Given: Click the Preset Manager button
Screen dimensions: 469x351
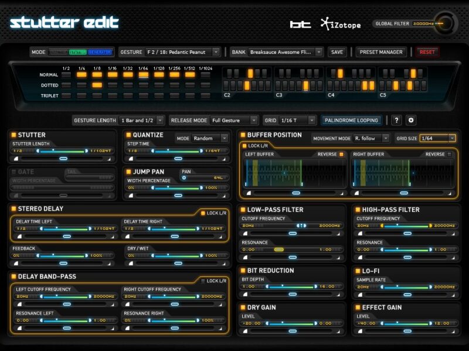Looking at the screenshot, I should 381,52.
